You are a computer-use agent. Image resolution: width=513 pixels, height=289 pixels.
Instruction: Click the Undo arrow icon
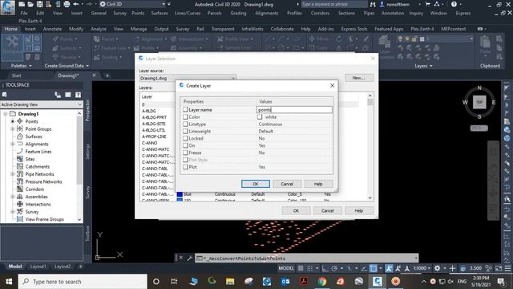[76, 4]
